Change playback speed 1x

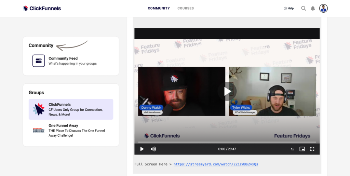pos(292,149)
